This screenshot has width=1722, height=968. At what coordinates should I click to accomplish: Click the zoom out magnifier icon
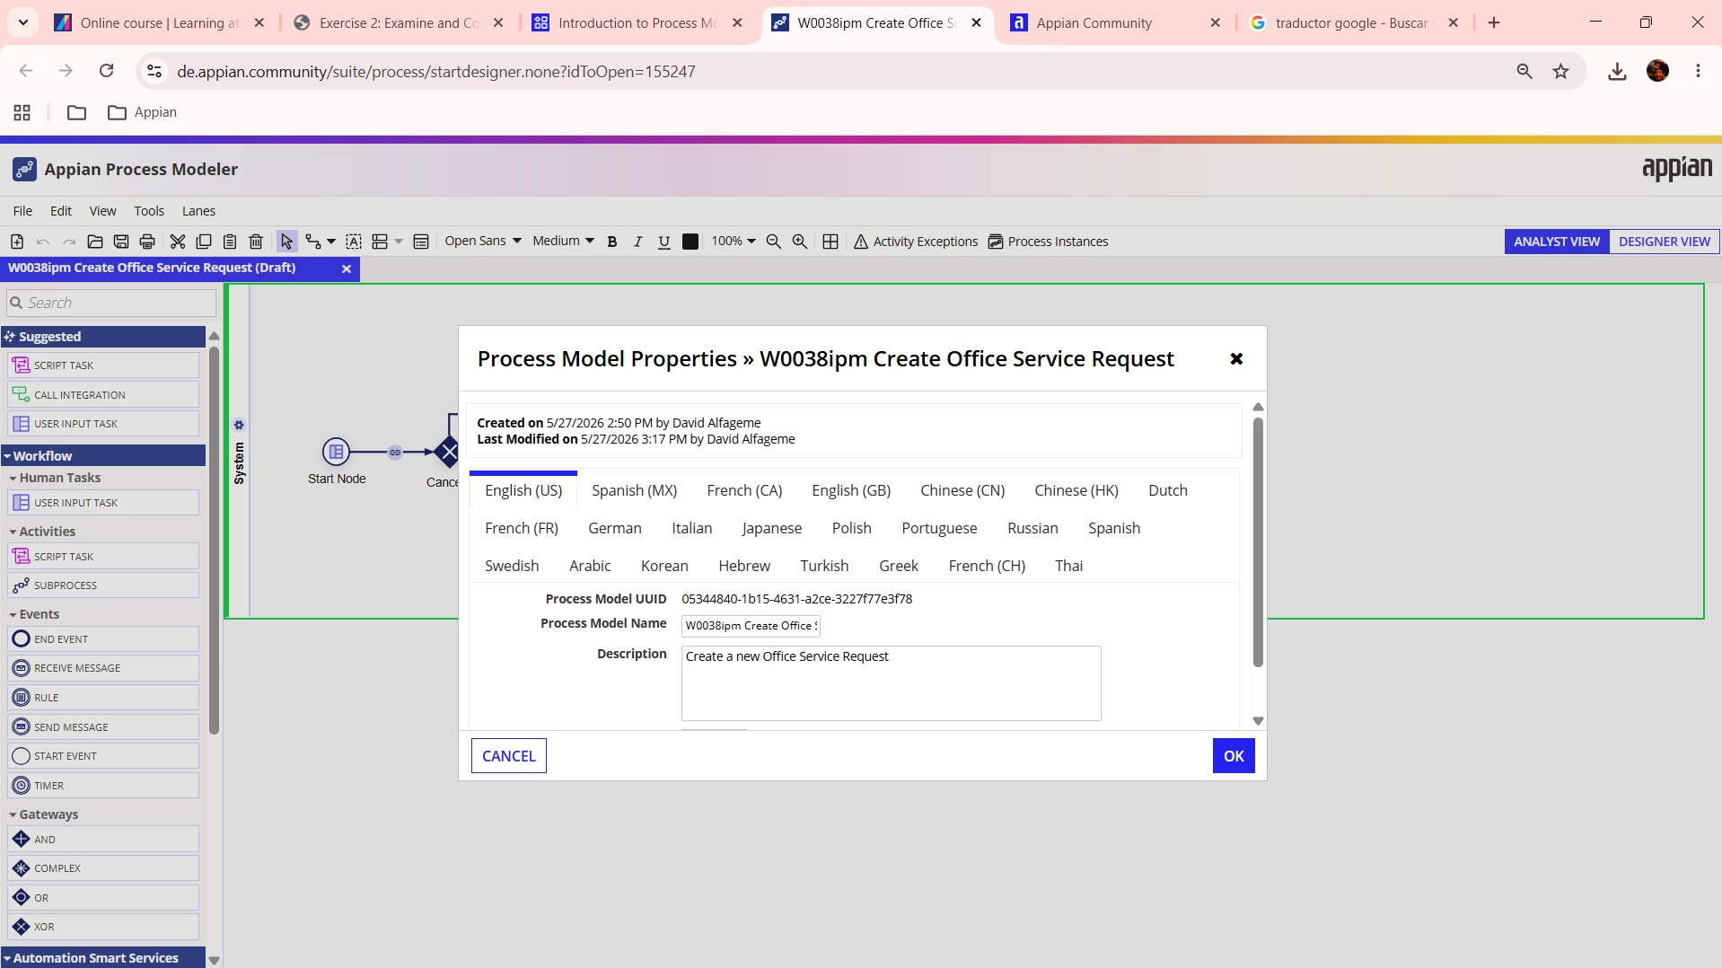click(774, 242)
